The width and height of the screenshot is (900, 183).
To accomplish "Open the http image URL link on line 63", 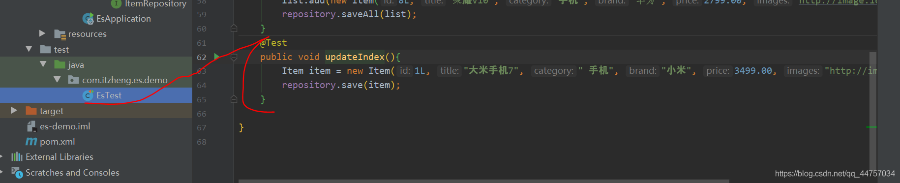I will click(853, 71).
